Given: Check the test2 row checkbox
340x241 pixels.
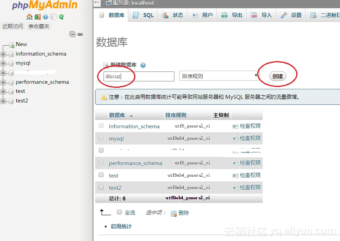Looking at the screenshot, I should [101, 187].
